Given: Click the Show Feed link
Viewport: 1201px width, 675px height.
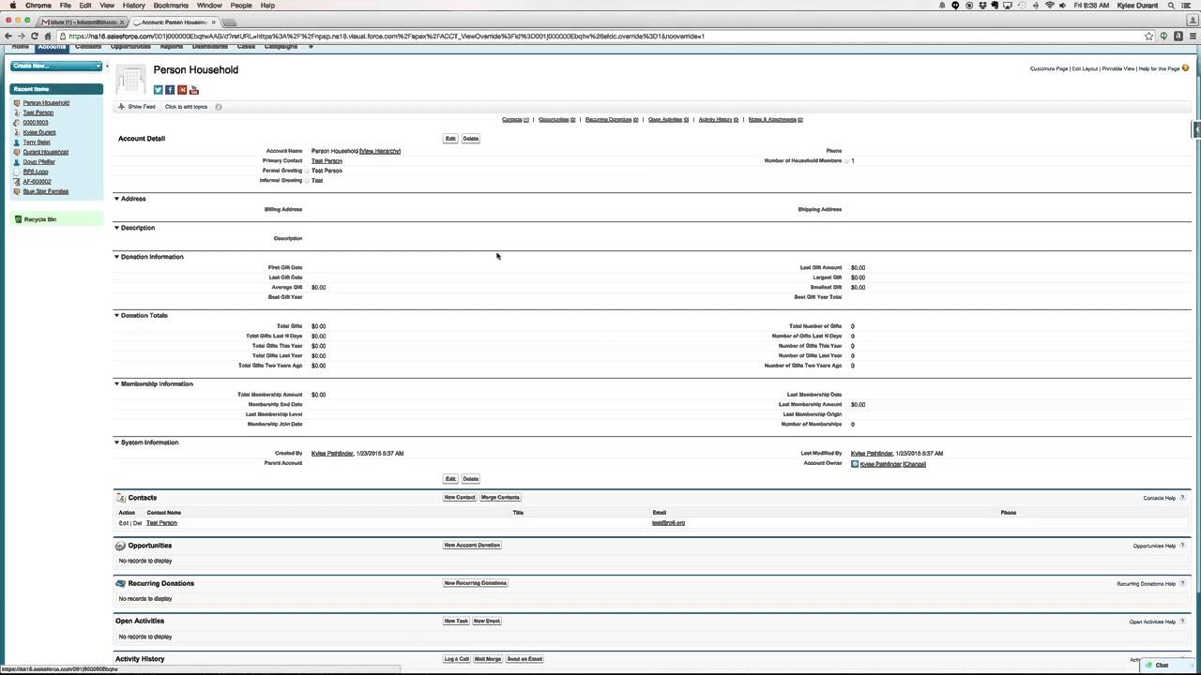Looking at the screenshot, I should click(137, 107).
